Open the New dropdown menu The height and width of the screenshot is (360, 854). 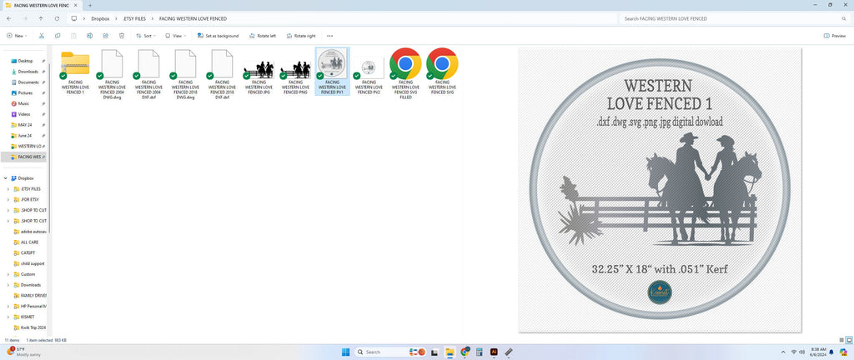pos(17,36)
